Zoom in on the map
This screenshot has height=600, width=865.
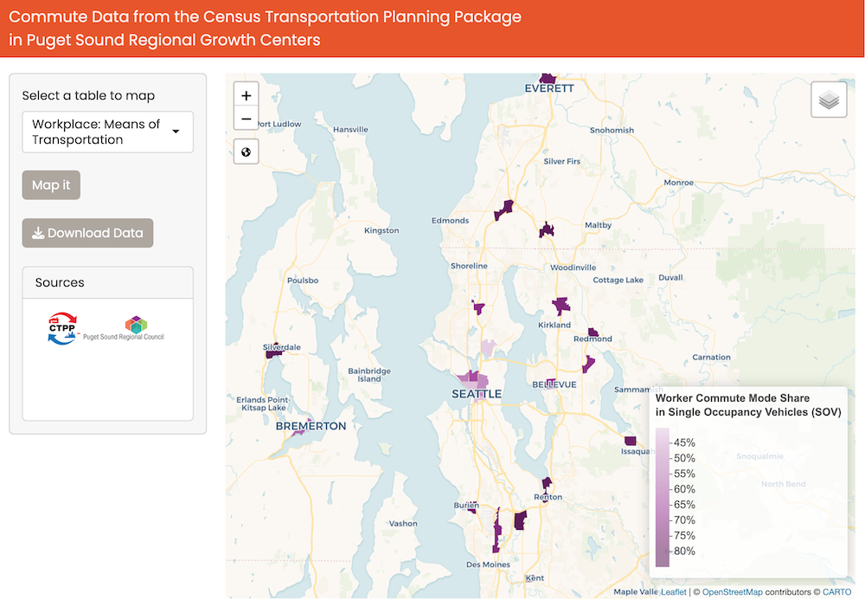(x=247, y=96)
